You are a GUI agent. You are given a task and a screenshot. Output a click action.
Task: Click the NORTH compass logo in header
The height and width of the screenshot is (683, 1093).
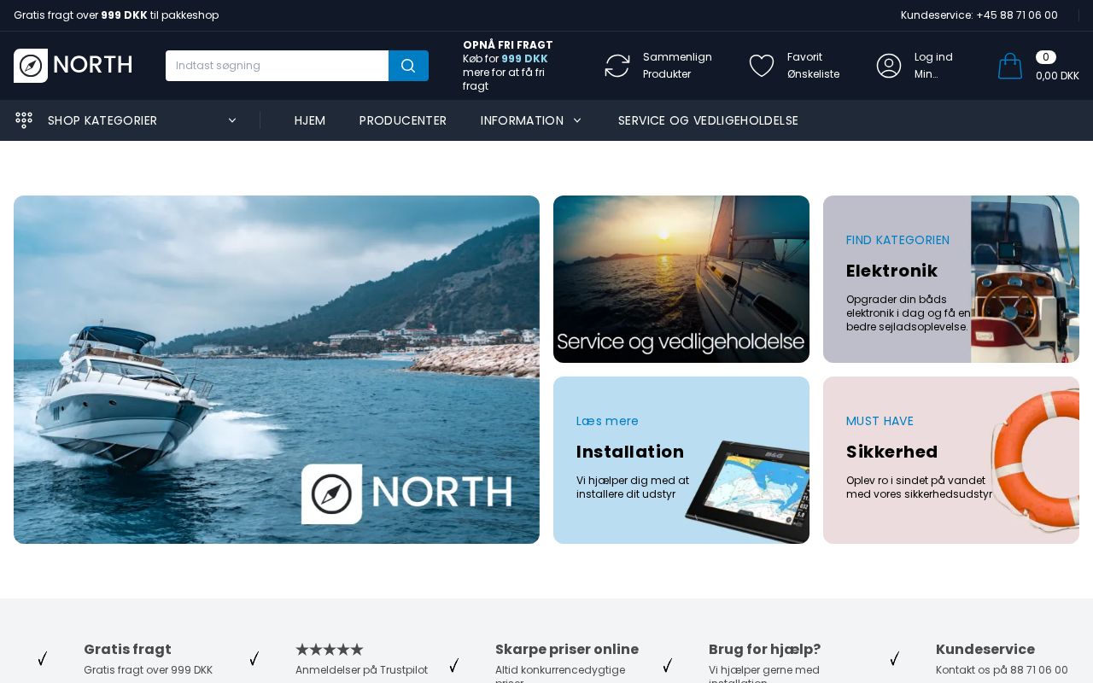point(73,66)
